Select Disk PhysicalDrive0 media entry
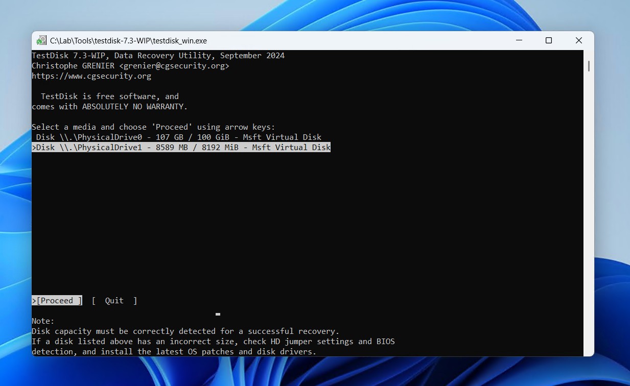The image size is (630, 386). (x=179, y=137)
